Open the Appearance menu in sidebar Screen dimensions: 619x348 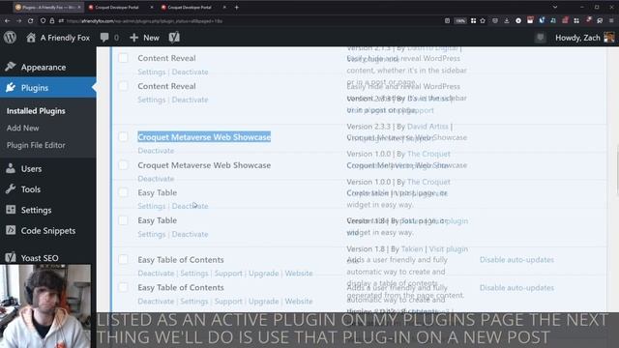pos(47,67)
